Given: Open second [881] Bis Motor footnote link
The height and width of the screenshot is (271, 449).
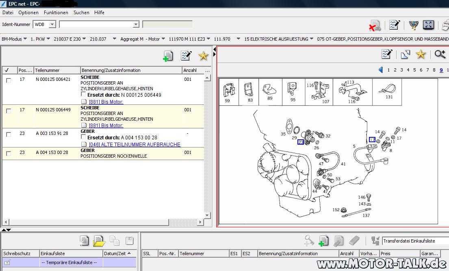Looking at the screenshot, I should click(106, 125).
